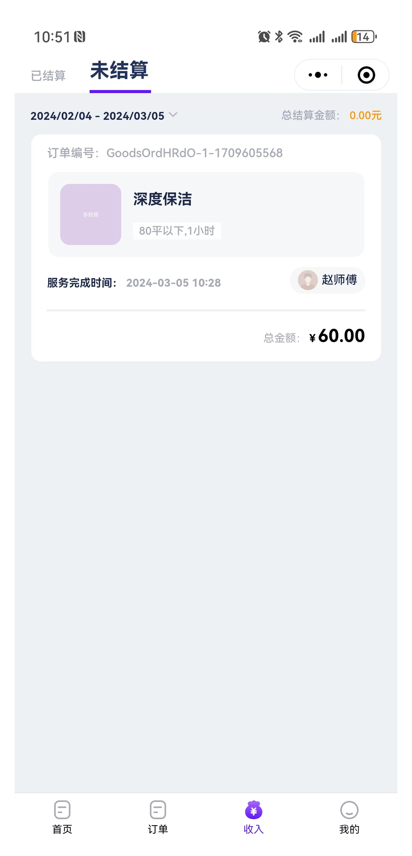
Task: Tap the 80平以下,1小时 spec tag
Action: (177, 231)
